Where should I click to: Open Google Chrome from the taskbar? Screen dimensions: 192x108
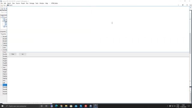tap(61, 106)
